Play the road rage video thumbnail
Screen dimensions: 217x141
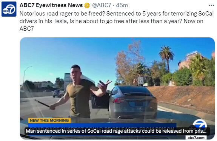pos(117,88)
